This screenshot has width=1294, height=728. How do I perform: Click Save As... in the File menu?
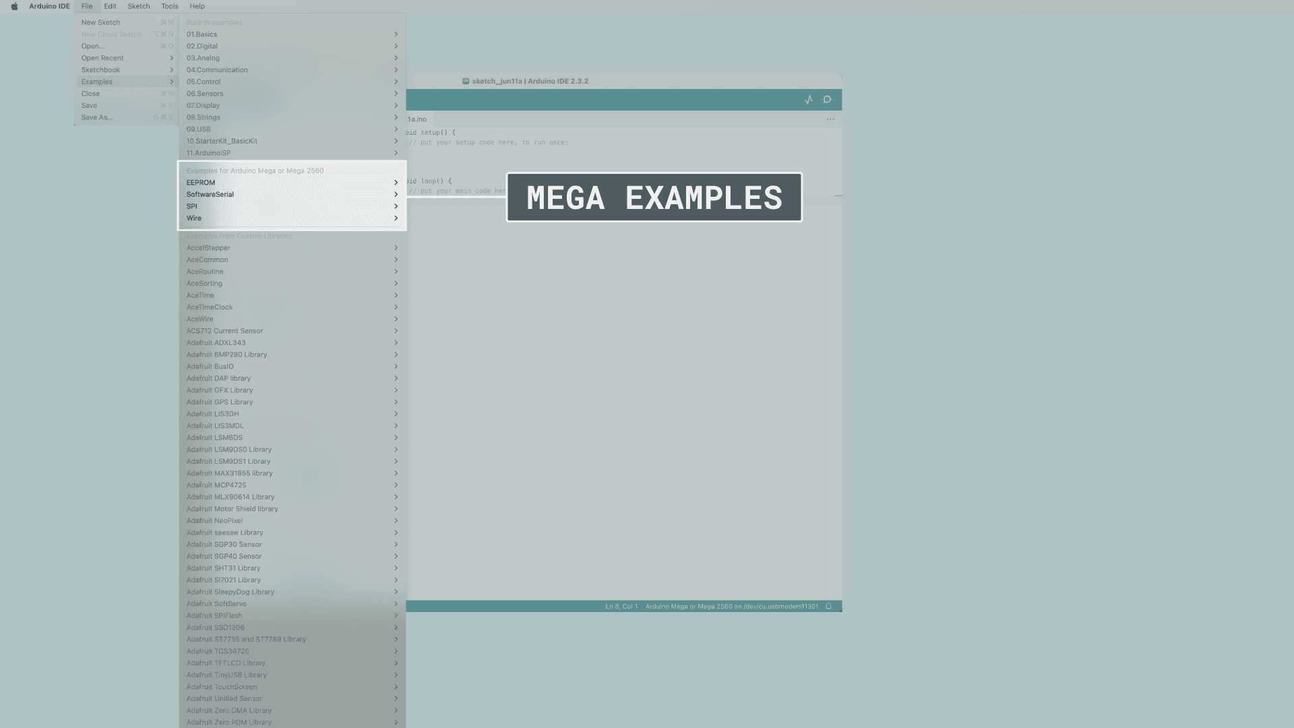pos(96,117)
